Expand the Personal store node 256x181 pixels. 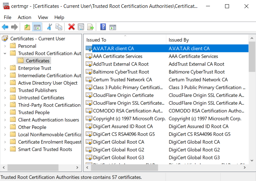[x=5, y=46]
